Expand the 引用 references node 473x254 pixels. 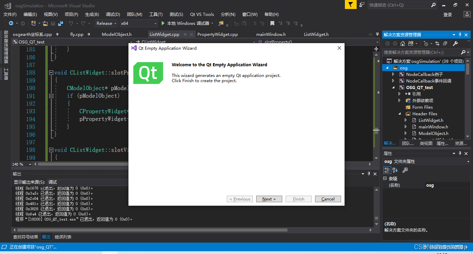tap(400, 94)
